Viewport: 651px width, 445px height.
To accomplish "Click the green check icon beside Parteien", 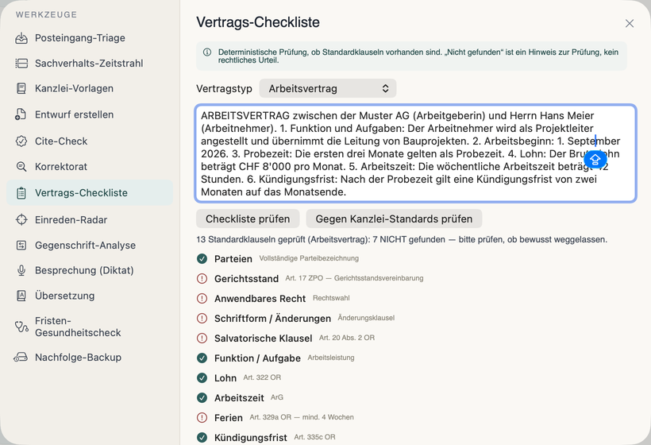I will (202, 259).
